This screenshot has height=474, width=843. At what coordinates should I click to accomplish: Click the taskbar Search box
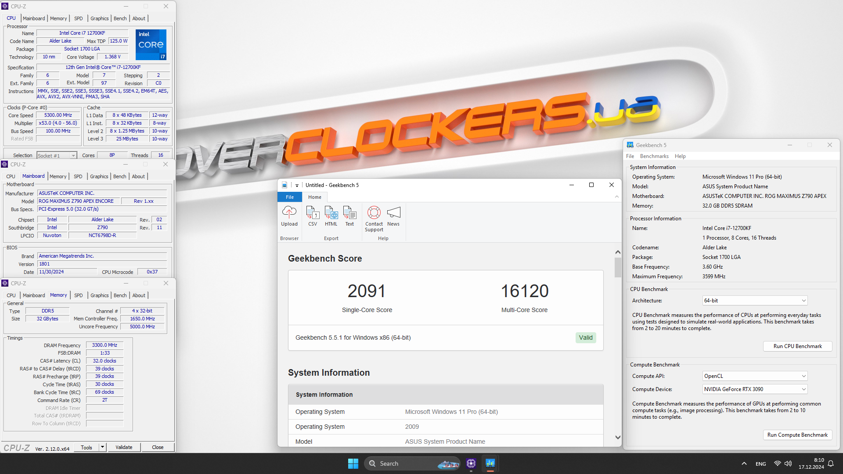click(x=412, y=463)
